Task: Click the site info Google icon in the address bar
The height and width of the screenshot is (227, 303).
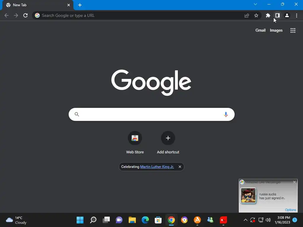Action: [37, 15]
